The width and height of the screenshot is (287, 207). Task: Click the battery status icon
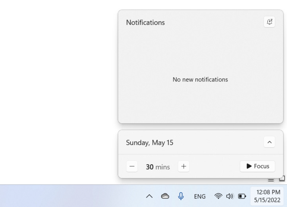tap(242, 197)
